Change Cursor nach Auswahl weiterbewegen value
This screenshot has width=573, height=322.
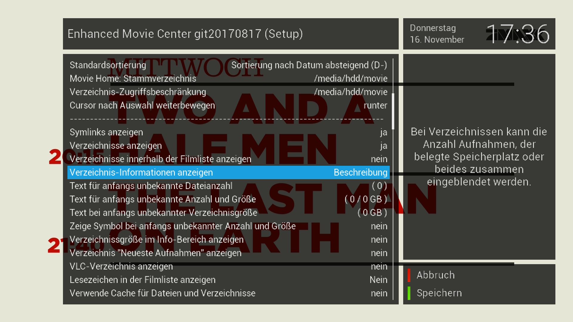[x=375, y=105]
